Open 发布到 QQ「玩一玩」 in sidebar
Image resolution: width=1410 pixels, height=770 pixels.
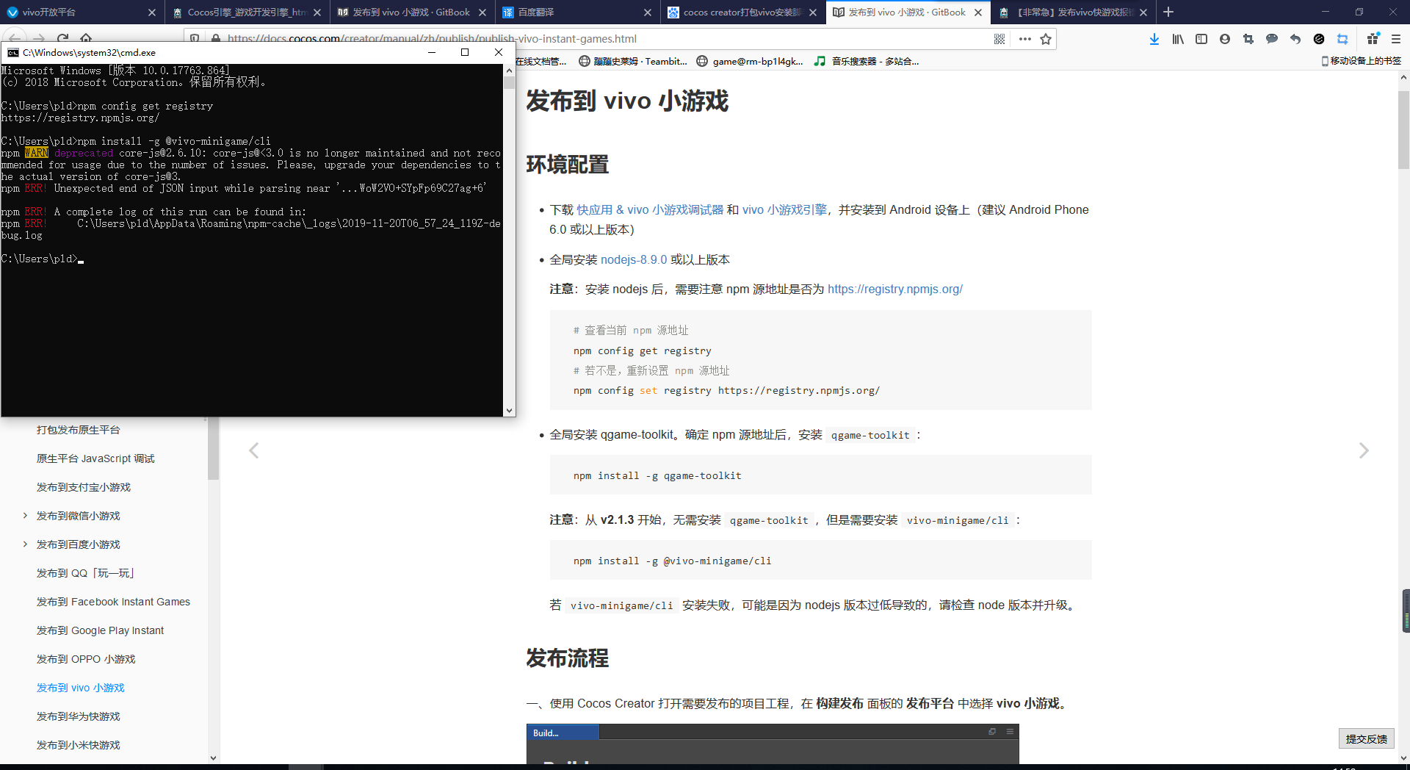[85, 573]
